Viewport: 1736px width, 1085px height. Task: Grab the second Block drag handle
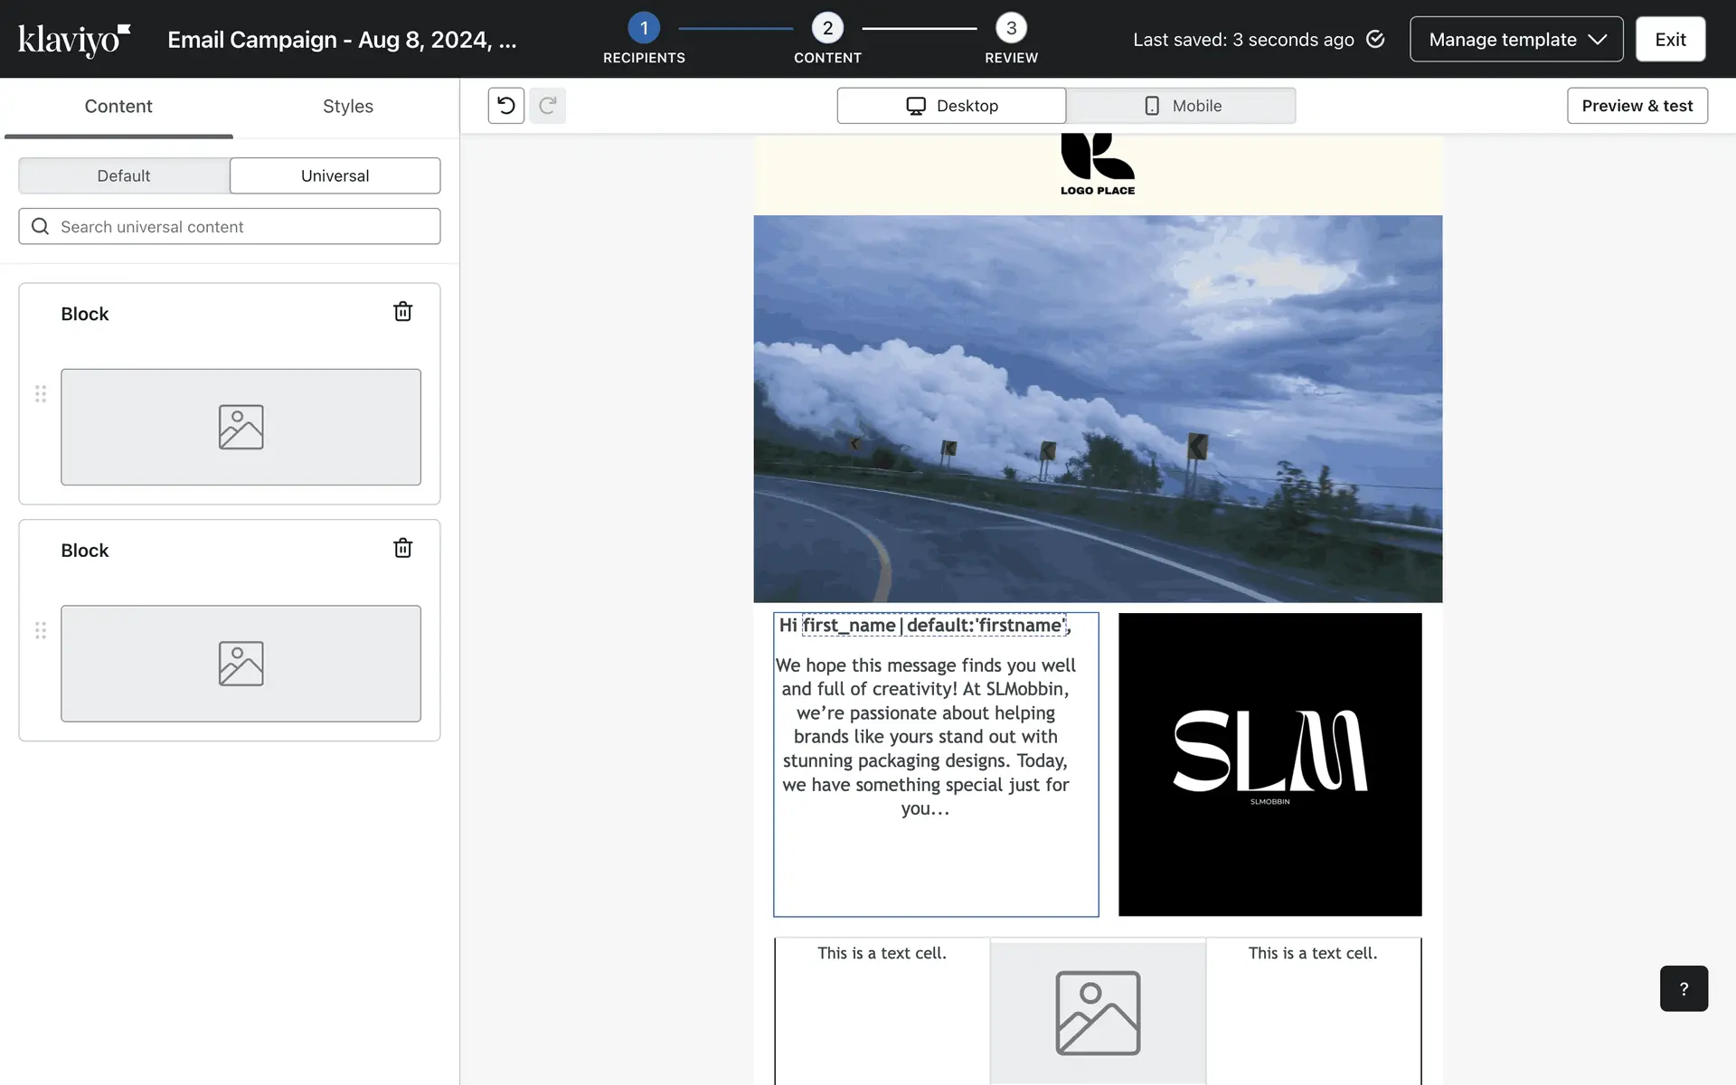tap(41, 630)
